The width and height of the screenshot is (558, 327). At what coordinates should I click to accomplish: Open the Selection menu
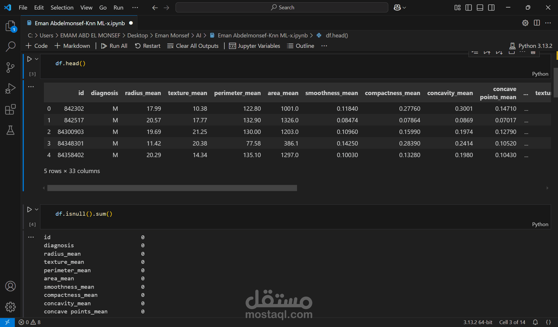pyautogui.click(x=62, y=8)
